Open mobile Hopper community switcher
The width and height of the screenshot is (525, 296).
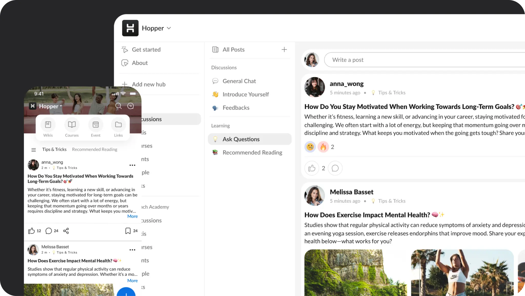pyautogui.click(x=50, y=106)
